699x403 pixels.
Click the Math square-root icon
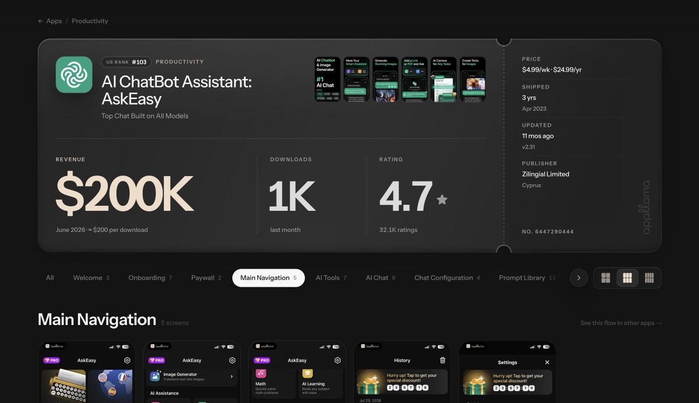click(261, 373)
